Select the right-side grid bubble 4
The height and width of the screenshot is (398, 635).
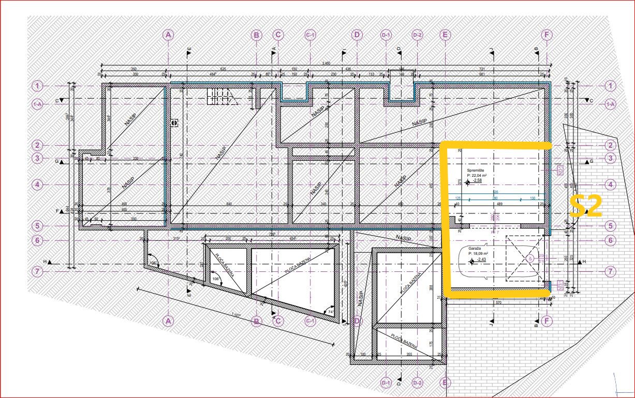[611, 185]
